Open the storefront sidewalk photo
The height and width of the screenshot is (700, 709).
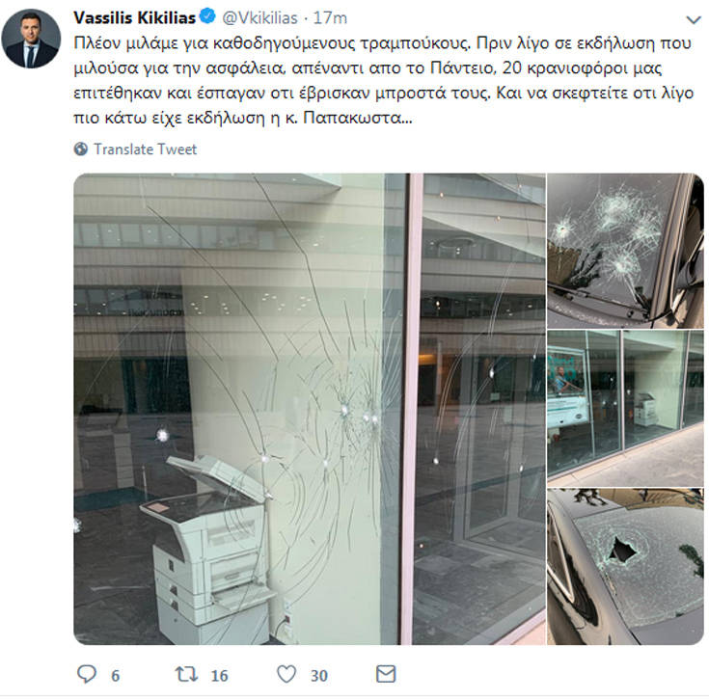(x=625, y=408)
